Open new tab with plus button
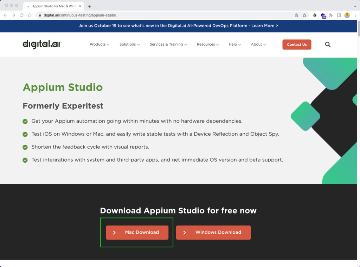 (90, 6)
